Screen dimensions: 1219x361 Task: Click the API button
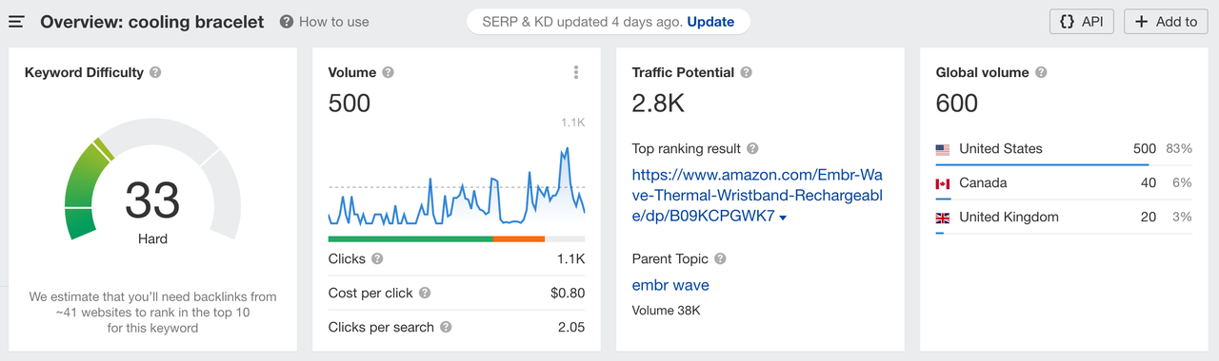1082,21
